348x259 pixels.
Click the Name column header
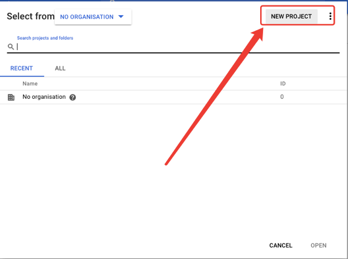[x=30, y=84]
